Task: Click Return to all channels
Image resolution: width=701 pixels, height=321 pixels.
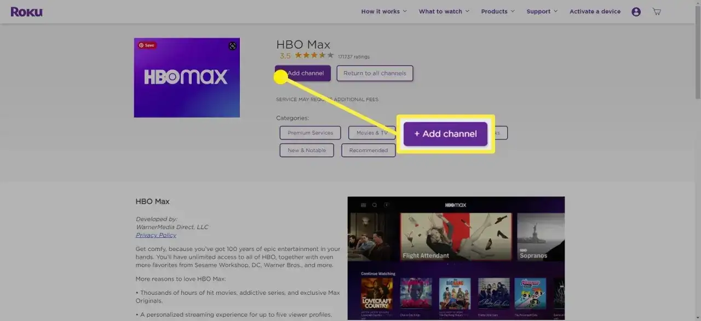Action: (x=375, y=73)
